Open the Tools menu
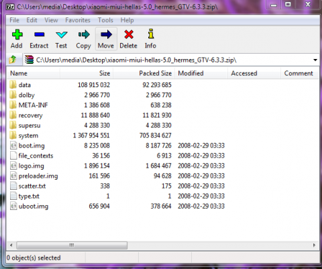 pyautogui.click(x=105, y=20)
